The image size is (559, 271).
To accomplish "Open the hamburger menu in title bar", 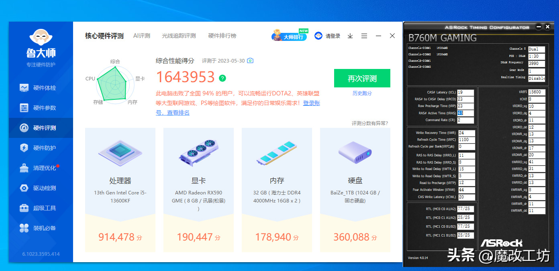I will [x=364, y=36].
